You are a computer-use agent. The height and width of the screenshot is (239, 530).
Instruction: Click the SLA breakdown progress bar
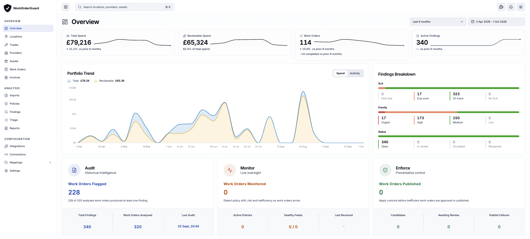click(x=449, y=88)
